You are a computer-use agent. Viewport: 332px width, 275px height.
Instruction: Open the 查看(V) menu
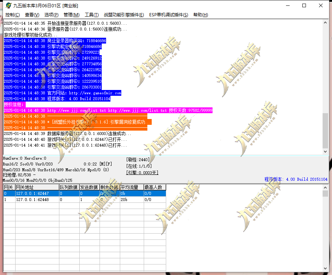[x=32, y=15]
